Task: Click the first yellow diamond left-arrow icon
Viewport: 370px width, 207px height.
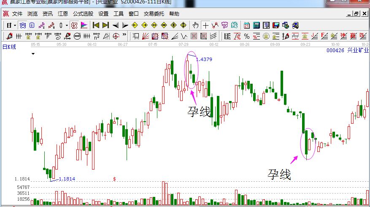Action: (x=135, y=25)
